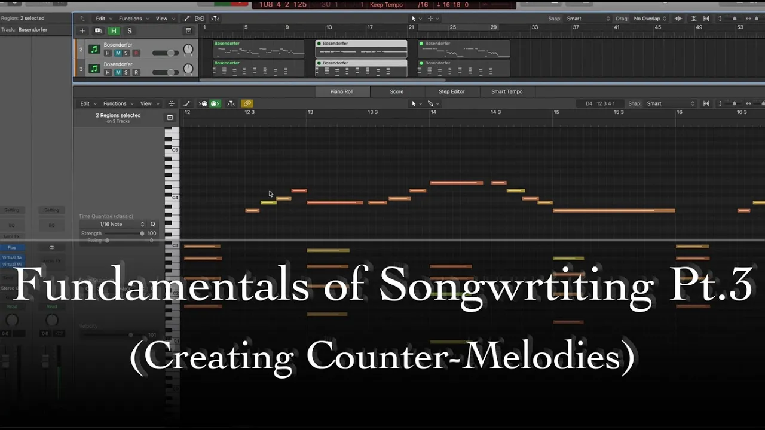Viewport: 765px width, 430px height.
Task: Click track header configuration icon in tracks area
Action: point(188,31)
